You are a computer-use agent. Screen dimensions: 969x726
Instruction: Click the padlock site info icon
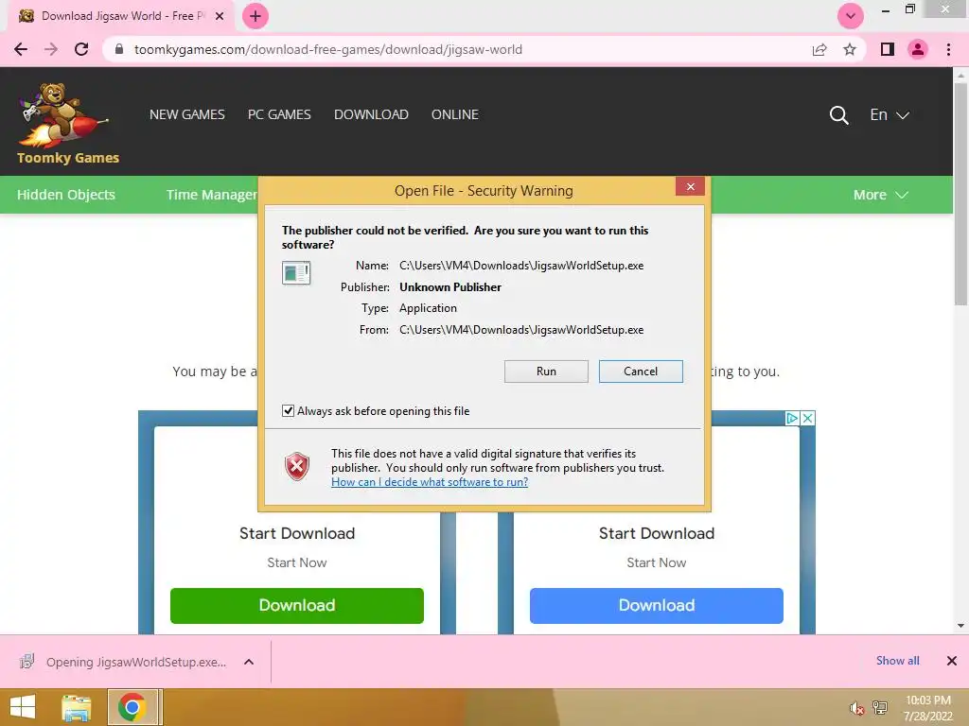coord(119,49)
